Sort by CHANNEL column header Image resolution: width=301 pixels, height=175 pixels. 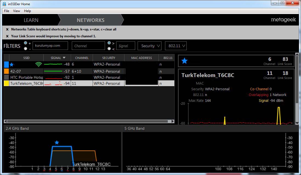[82, 58]
